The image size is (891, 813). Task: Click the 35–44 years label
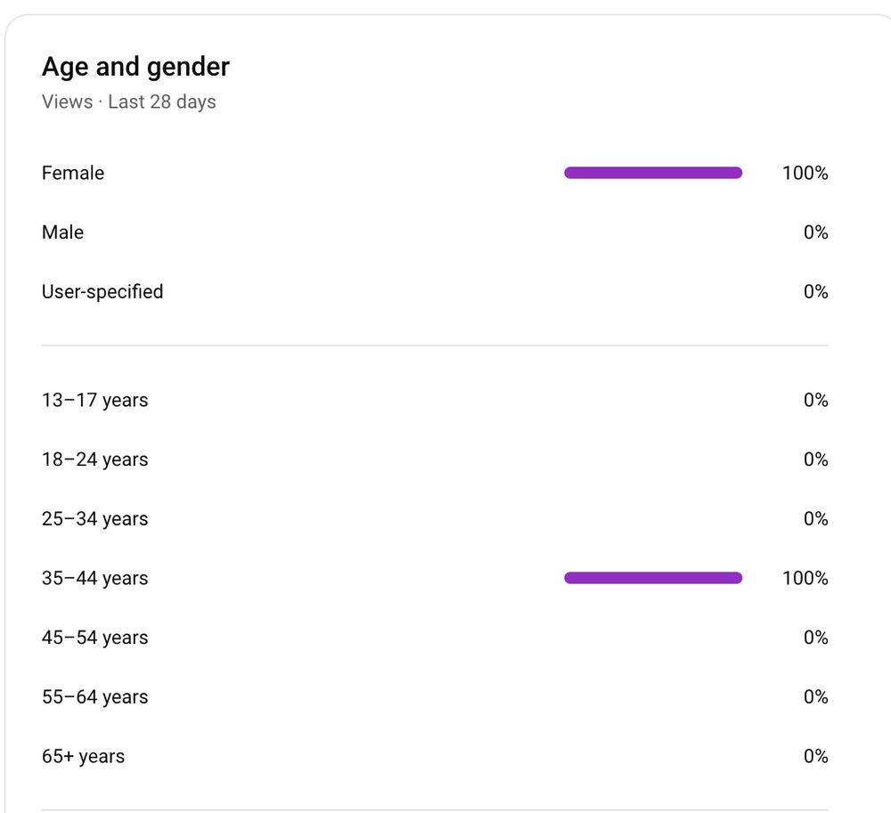(x=95, y=578)
